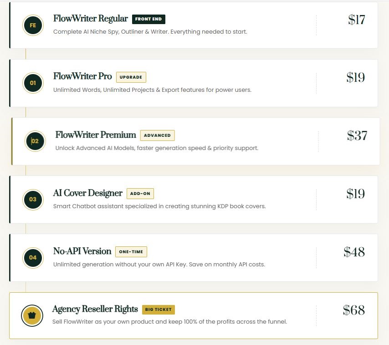389x345 pixels.
Task: Click the UPGRADE tag on FlowWriter Pro
Action: click(131, 77)
